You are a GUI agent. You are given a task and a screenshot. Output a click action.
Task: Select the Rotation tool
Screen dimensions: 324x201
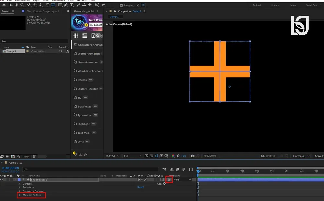click(47, 5)
